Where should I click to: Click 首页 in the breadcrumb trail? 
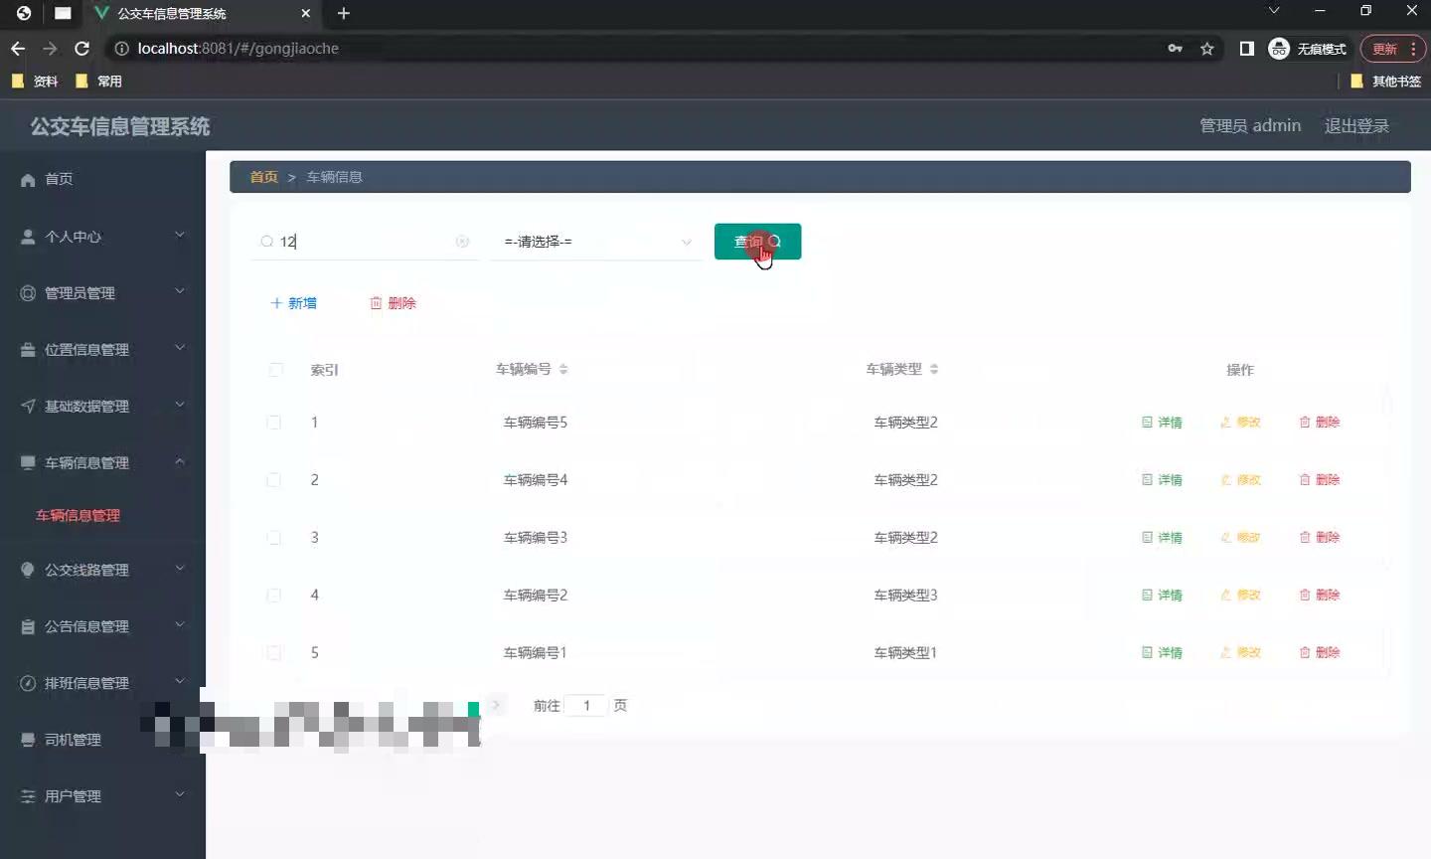[262, 177]
